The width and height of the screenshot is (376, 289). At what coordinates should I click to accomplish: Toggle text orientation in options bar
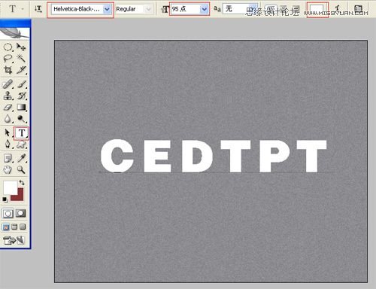pos(38,9)
